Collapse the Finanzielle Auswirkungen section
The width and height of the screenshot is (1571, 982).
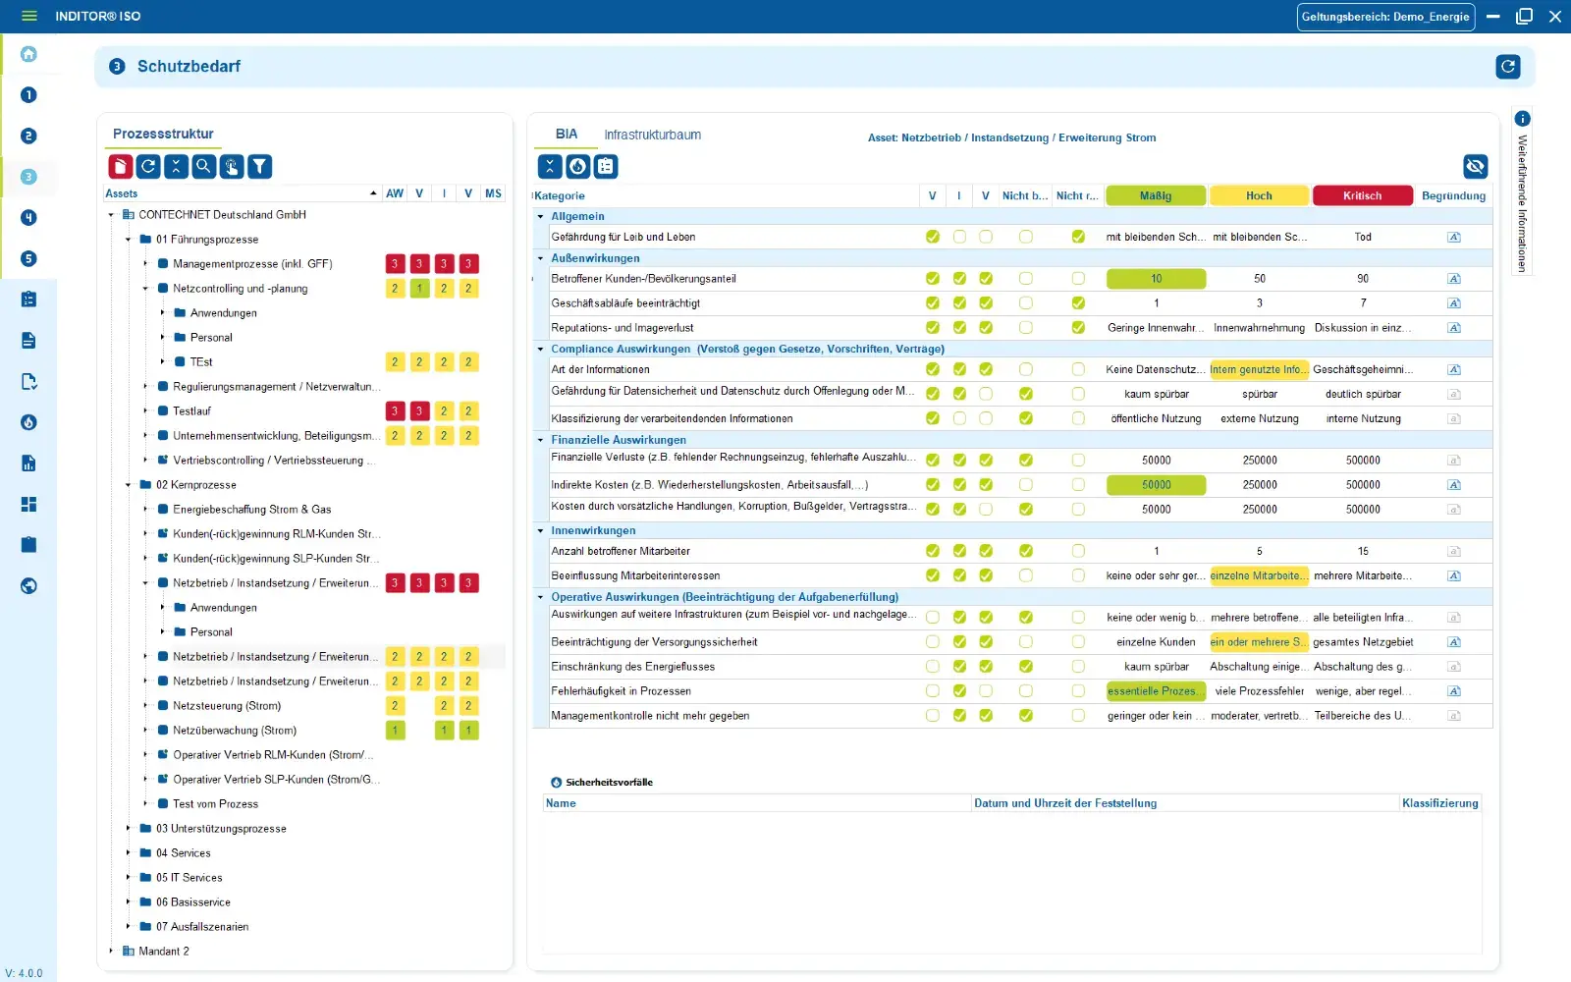[540, 439]
